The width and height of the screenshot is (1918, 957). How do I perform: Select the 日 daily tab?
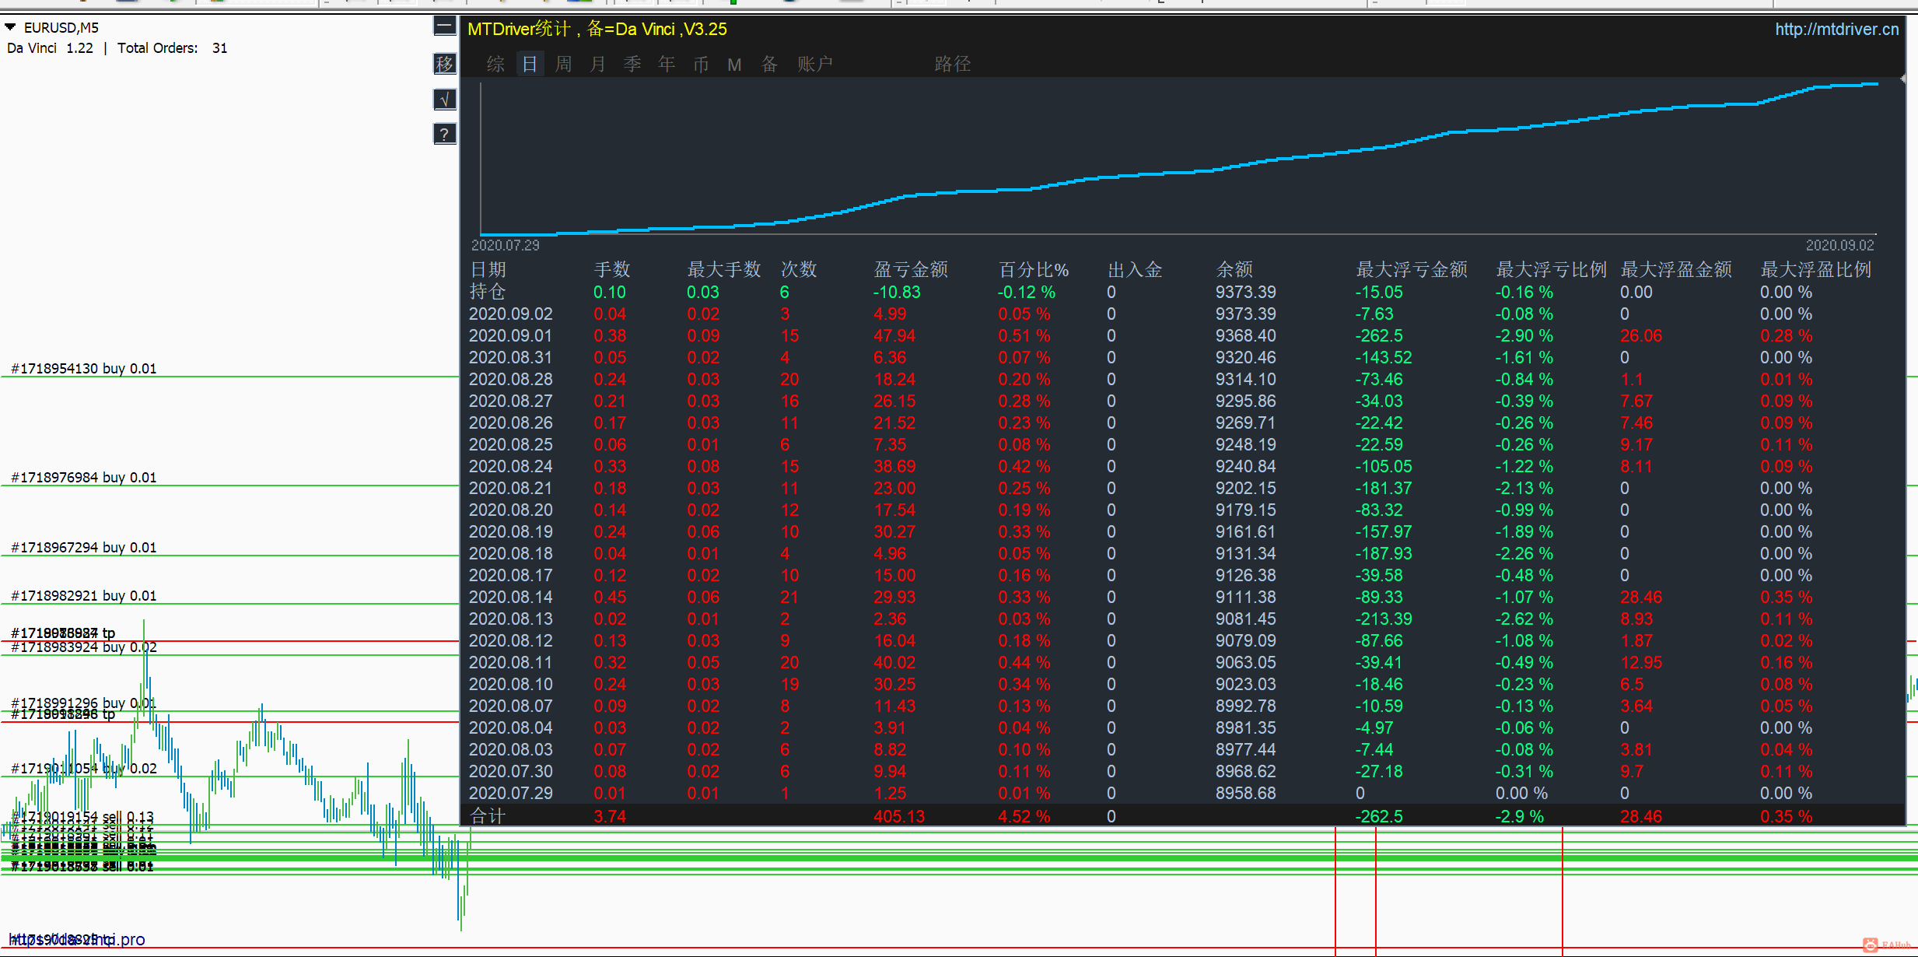pyautogui.click(x=530, y=64)
